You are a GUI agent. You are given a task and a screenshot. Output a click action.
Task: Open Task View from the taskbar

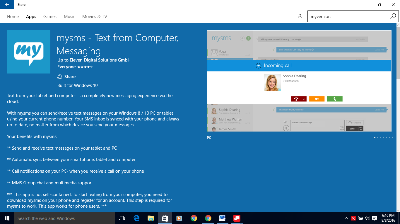pos(122,218)
